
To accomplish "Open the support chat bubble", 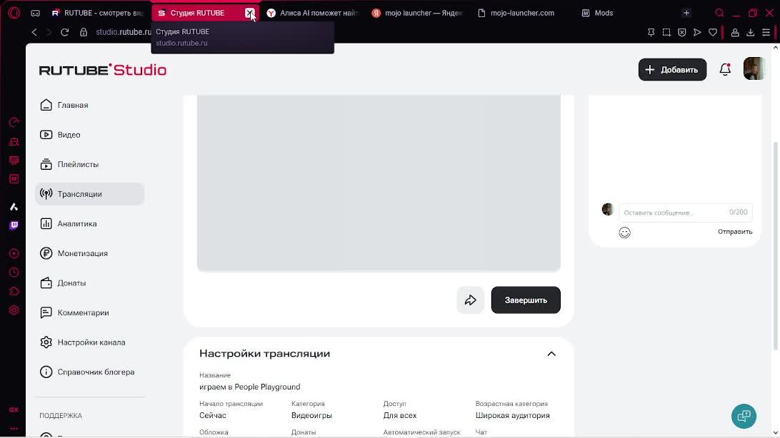I will [x=744, y=416].
